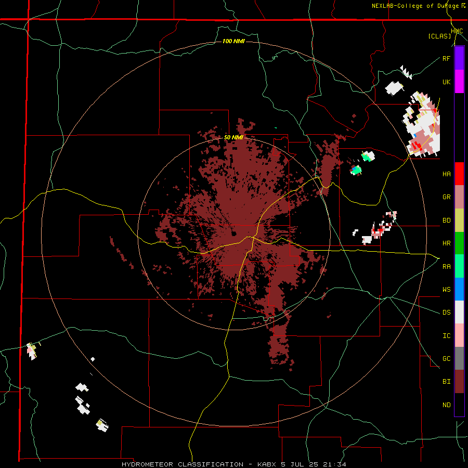This screenshot has height=468, width=468.
Task: Click the HHC product label
Action: tap(457, 31)
